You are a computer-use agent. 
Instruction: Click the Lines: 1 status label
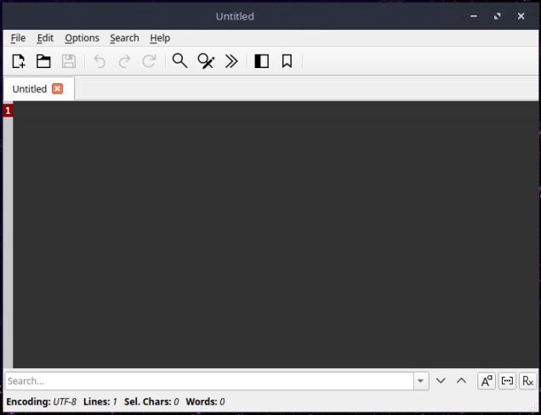[100, 401]
